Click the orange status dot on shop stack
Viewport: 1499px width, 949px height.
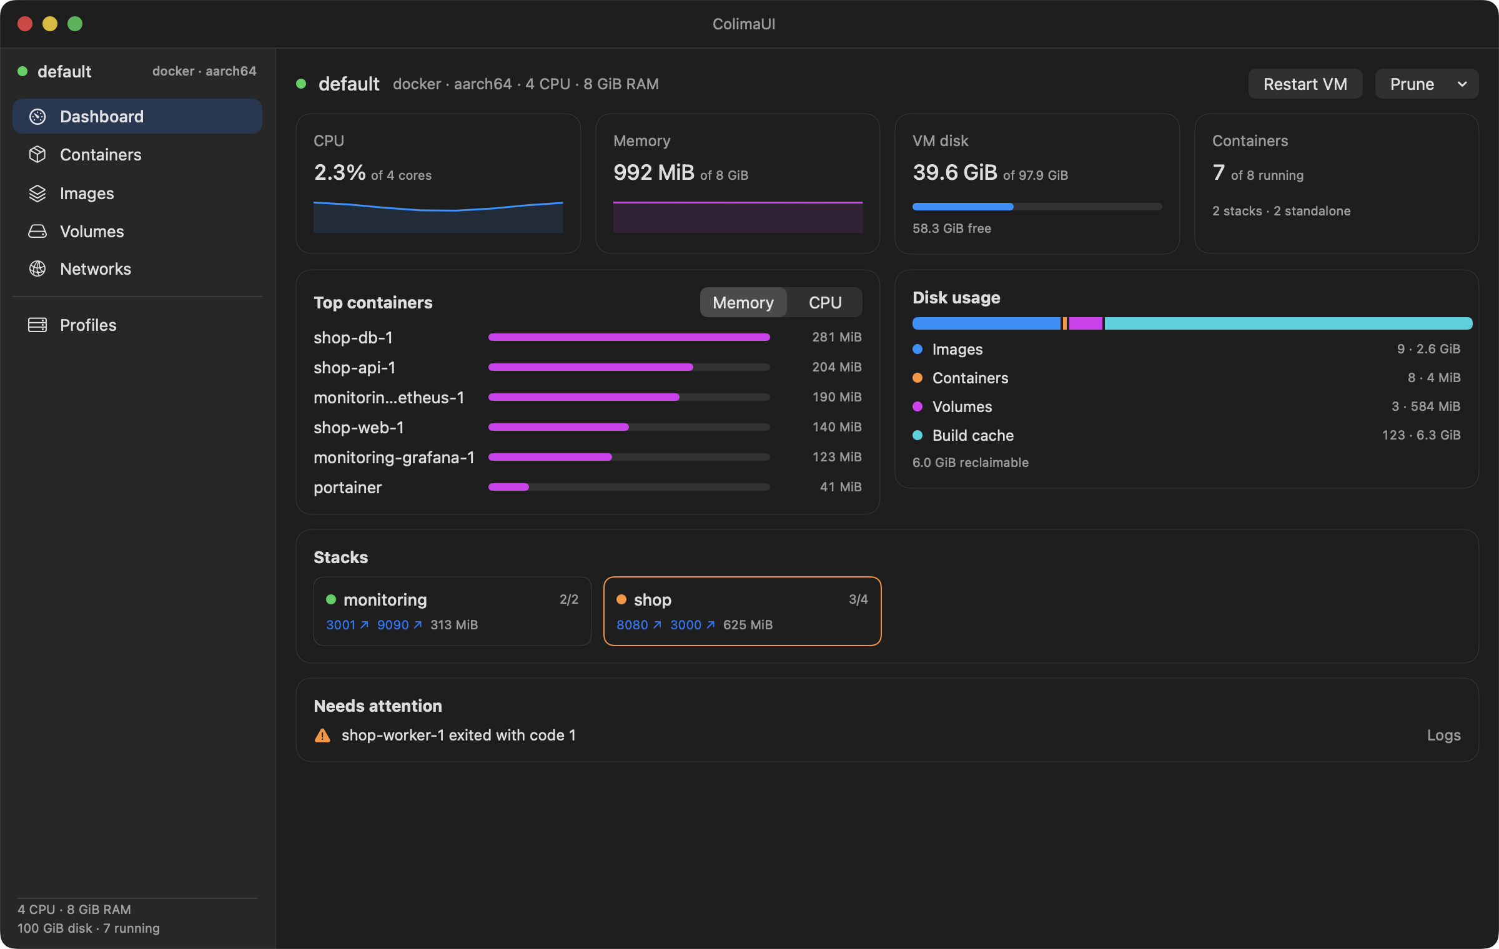pos(621,599)
